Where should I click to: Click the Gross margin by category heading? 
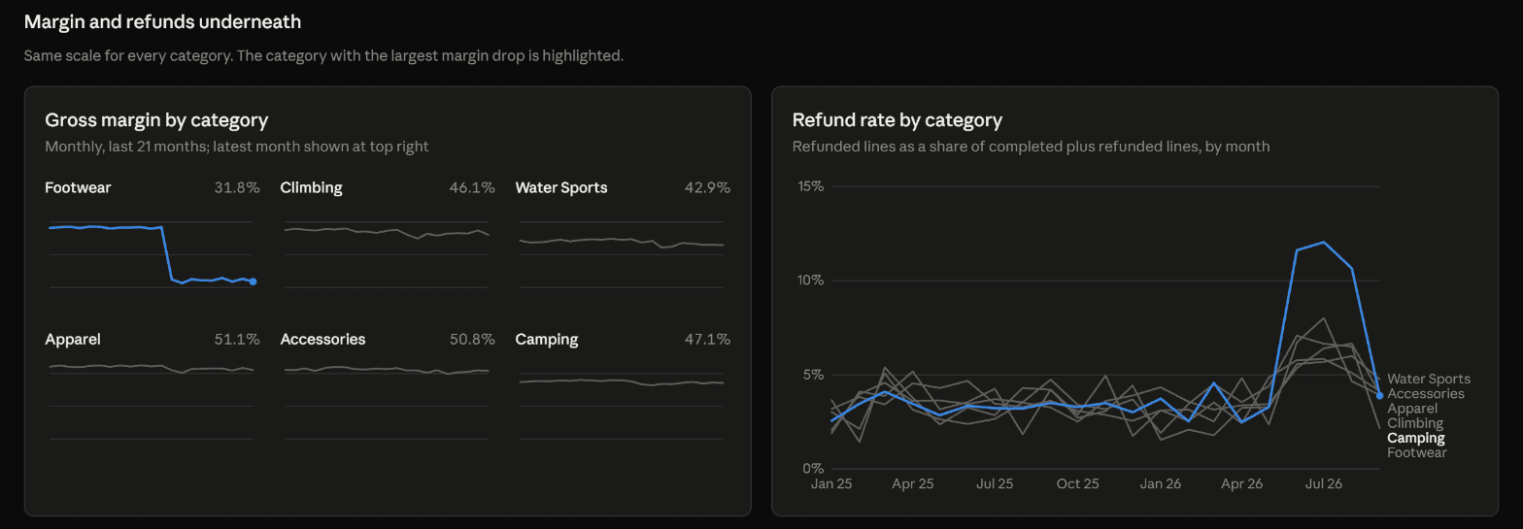pyautogui.click(x=156, y=120)
